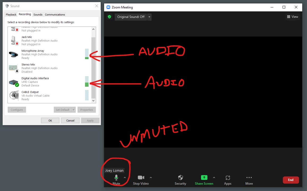Click the Set Default button
The image size is (307, 191).
(63, 110)
